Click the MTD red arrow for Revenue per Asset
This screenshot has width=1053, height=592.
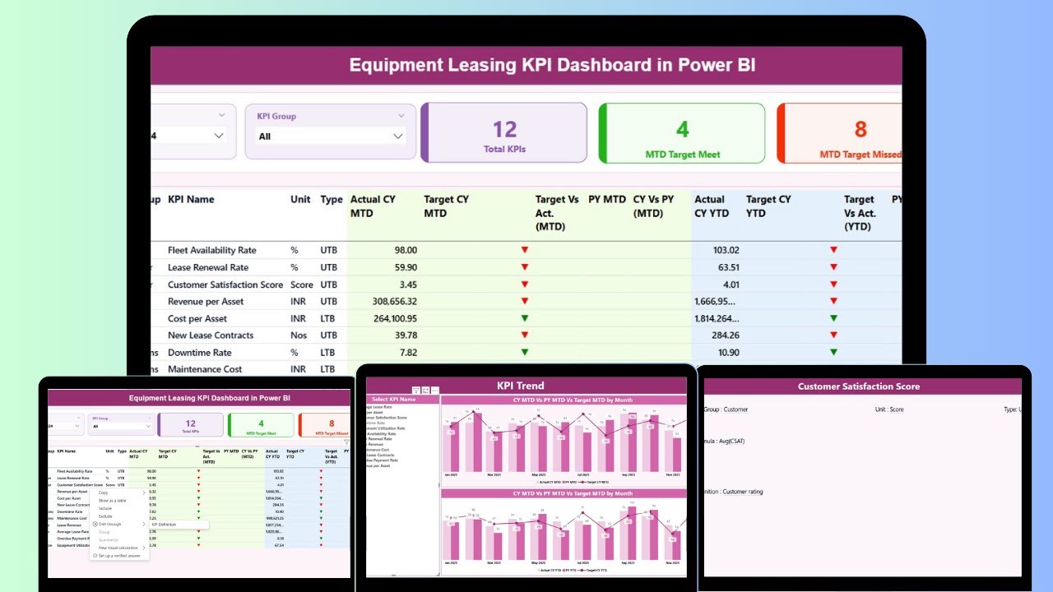pos(524,301)
